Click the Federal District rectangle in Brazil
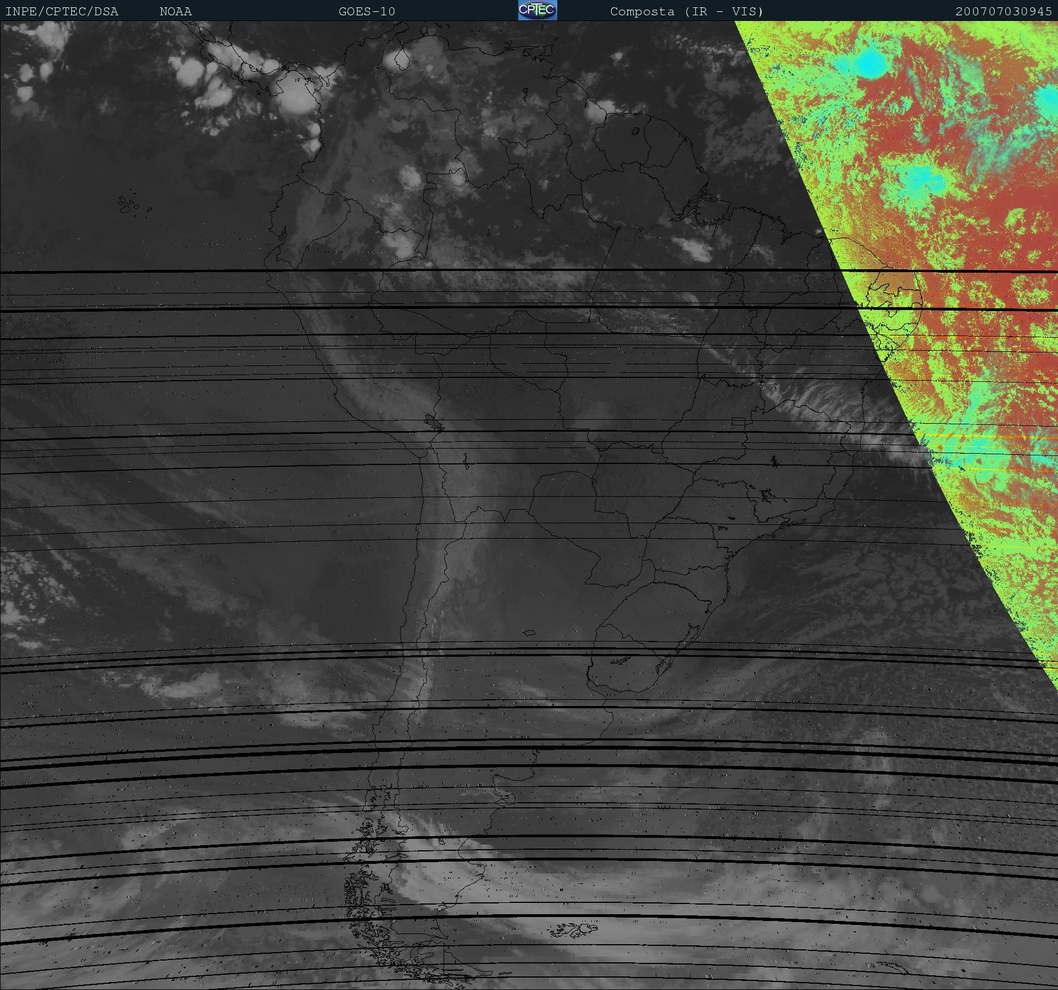Image resolution: width=1058 pixels, height=990 pixels. pyautogui.click(x=738, y=421)
